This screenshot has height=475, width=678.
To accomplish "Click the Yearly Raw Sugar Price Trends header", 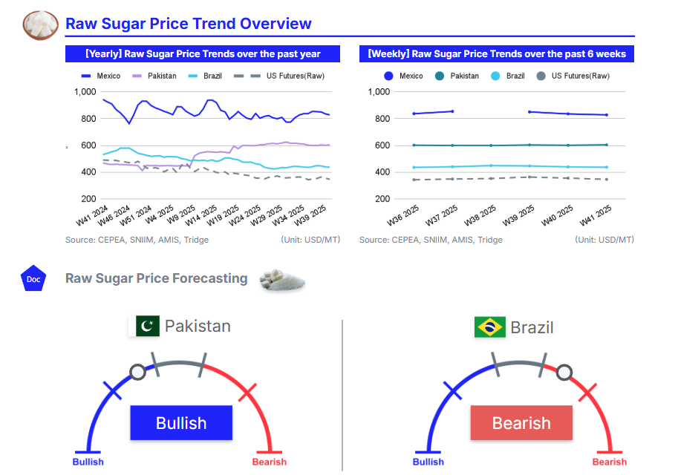I will click(x=203, y=53).
